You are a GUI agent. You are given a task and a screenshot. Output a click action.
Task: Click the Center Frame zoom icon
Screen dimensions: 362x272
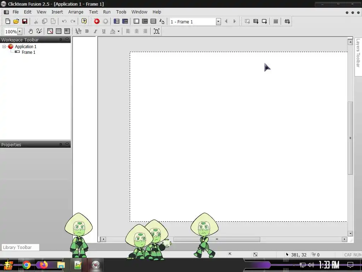pos(157,31)
